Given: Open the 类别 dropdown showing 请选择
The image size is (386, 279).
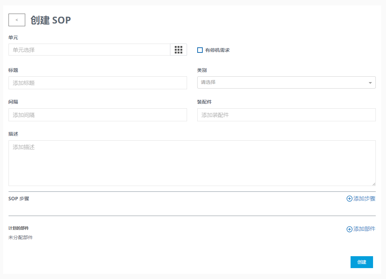Looking at the screenshot, I should [x=283, y=82].
